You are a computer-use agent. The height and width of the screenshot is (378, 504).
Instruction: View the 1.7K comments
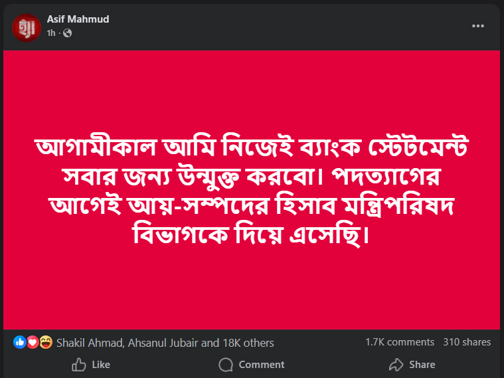coord(400,342)
